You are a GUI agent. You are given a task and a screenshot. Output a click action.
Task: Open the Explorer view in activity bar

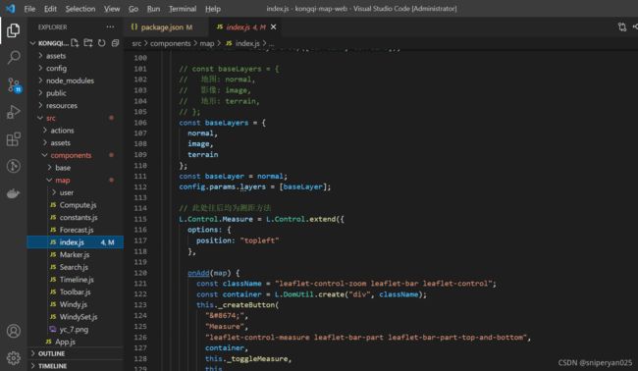[14, 30]
